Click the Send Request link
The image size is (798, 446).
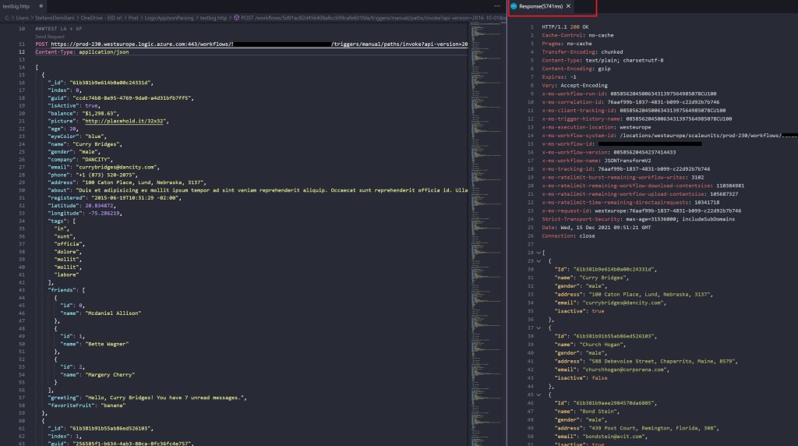point(51,37)
